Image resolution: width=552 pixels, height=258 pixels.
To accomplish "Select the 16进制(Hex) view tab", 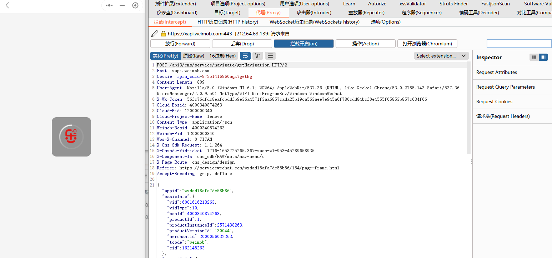I will (x=222, y=56).
